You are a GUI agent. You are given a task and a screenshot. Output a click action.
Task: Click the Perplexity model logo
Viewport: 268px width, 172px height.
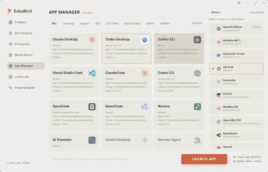tap(219, 82)
